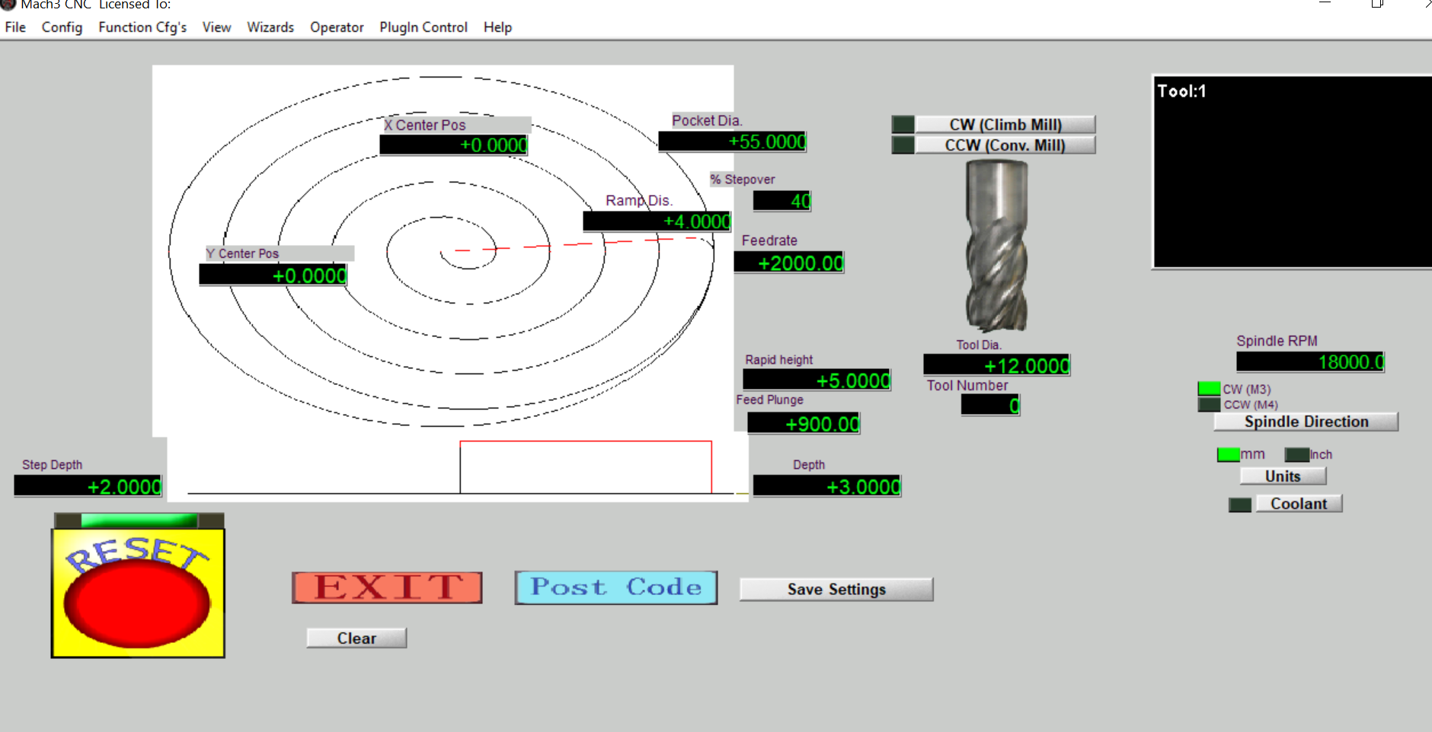This screenshot has height=732, width=1432.
Task: Open the File menu
Action: click(x=15, y=27)
